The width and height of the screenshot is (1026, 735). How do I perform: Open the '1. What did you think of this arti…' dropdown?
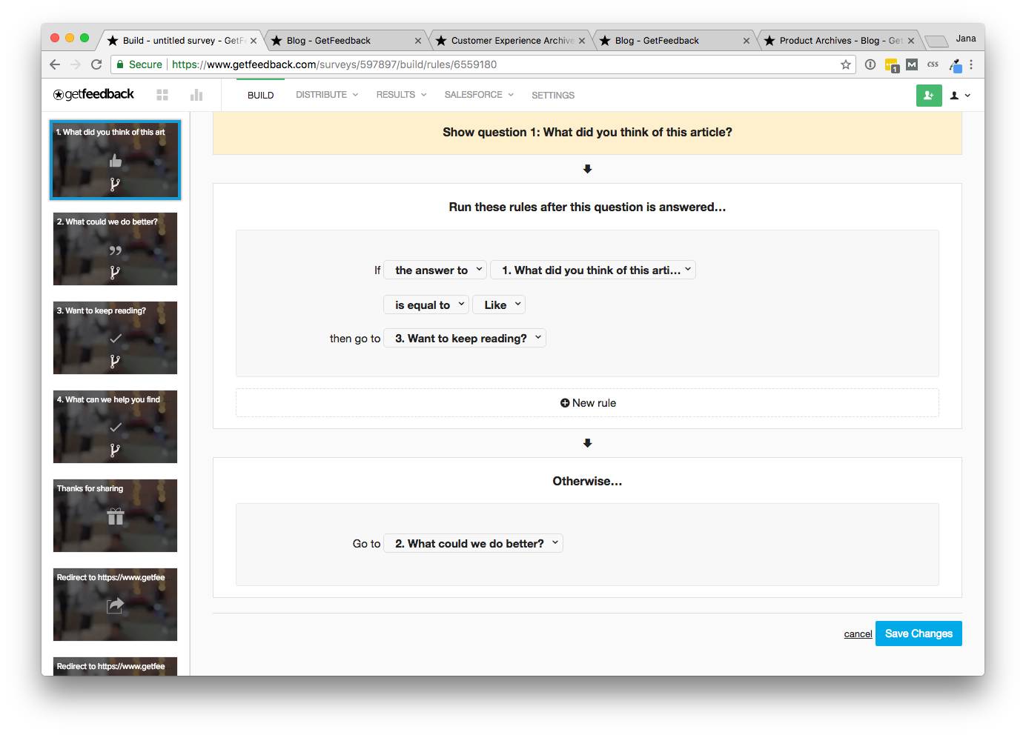click(593, 270)
